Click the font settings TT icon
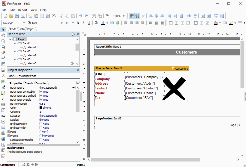The image size is (246, 167). (x=97, y=23)
